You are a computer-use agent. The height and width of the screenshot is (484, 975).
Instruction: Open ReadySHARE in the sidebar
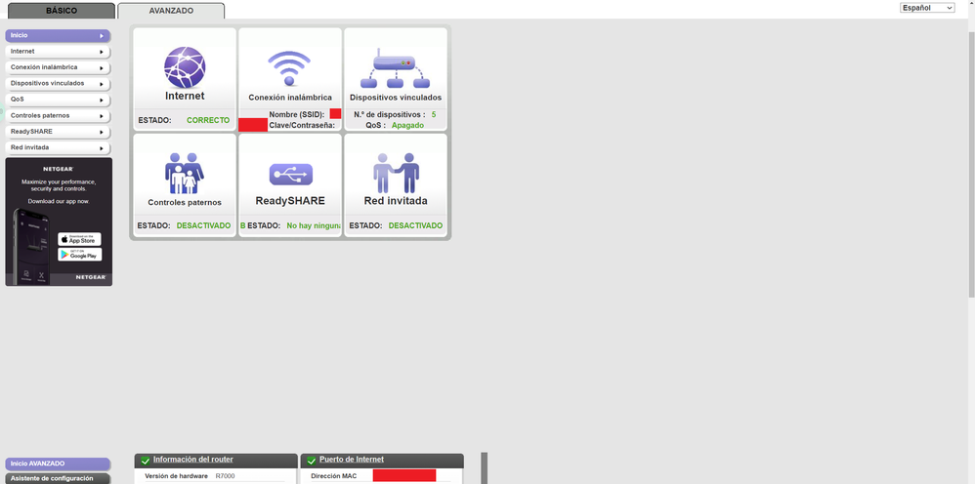pyautogui.click(x=58, y=132)
